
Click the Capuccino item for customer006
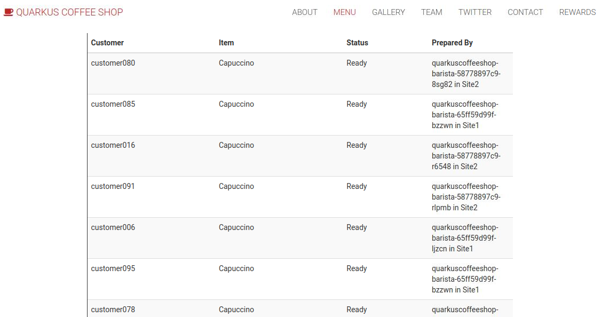coord(236,227)
